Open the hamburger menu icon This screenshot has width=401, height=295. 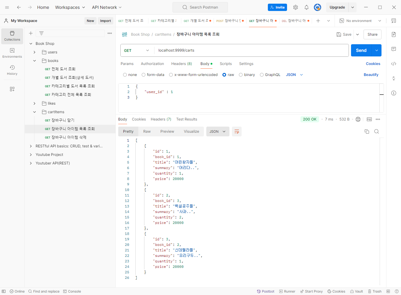(7, 7)
